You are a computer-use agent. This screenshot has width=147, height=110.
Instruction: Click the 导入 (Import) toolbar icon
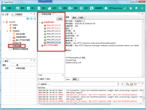click(x=28, y=8)
